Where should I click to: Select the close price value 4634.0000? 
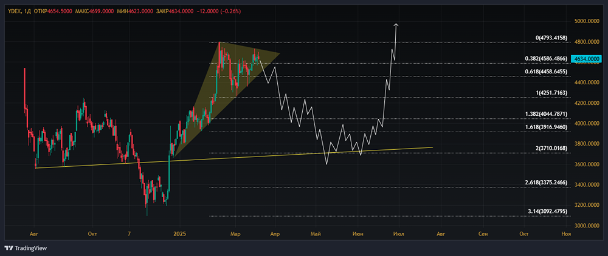(x=180, y=11)
